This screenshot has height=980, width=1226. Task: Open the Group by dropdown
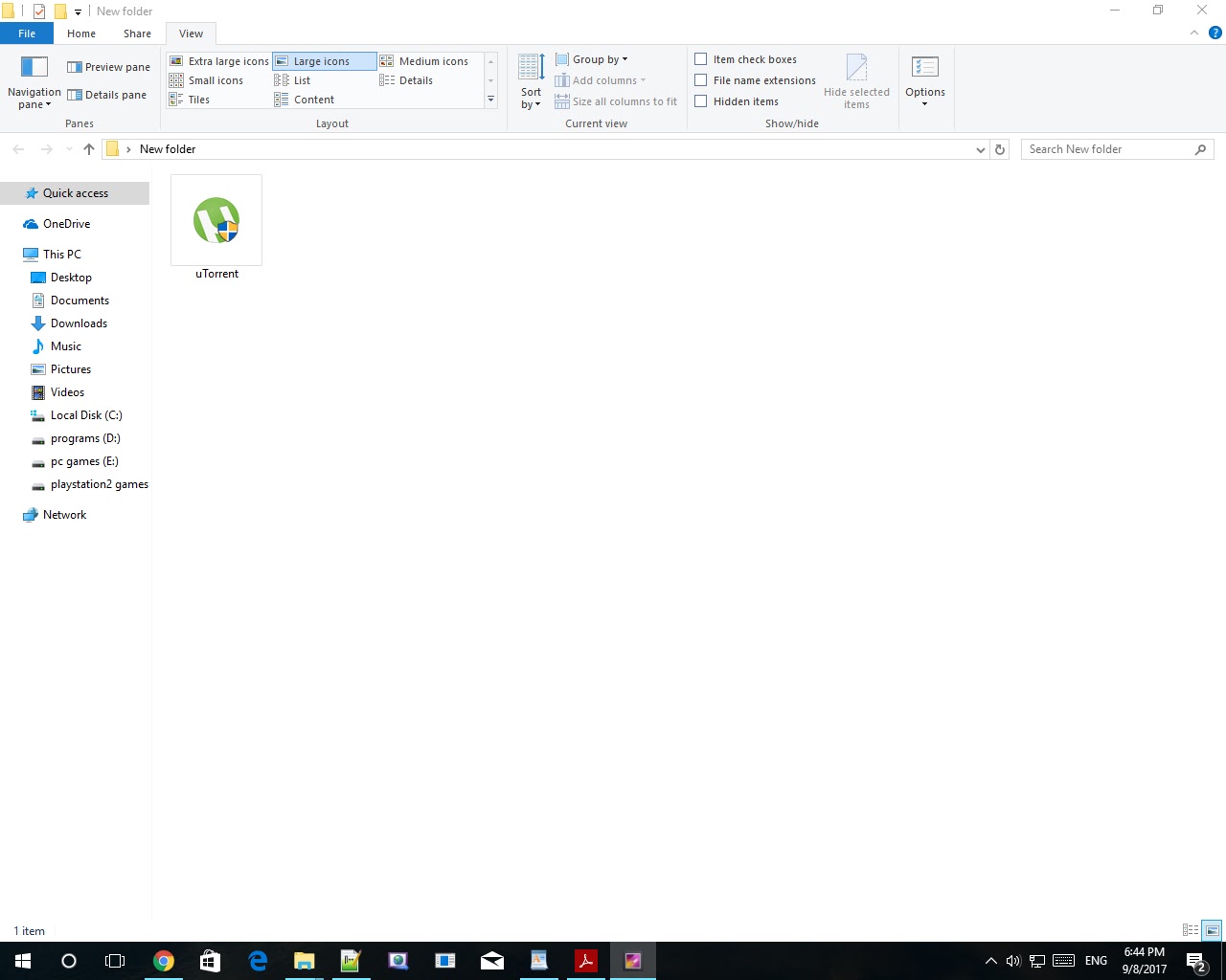pyautogui.click(x=592, y=59)
